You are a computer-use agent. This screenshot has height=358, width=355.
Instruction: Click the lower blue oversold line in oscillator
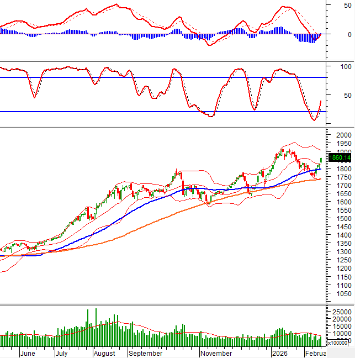pos(166,112)
